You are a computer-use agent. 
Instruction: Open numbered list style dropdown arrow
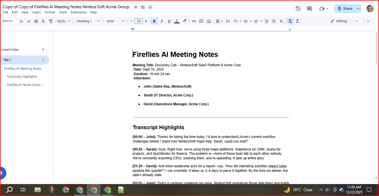[x=261, y=21]
